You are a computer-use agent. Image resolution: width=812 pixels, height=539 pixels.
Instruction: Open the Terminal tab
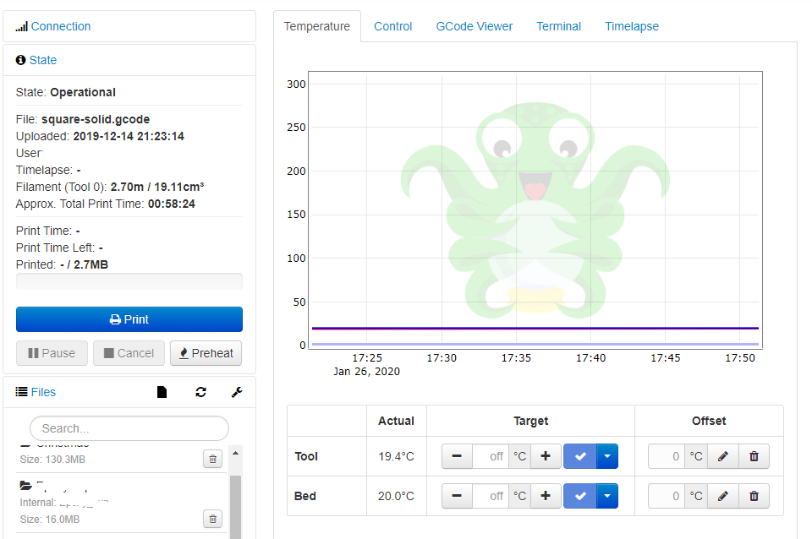coord(559,26)
